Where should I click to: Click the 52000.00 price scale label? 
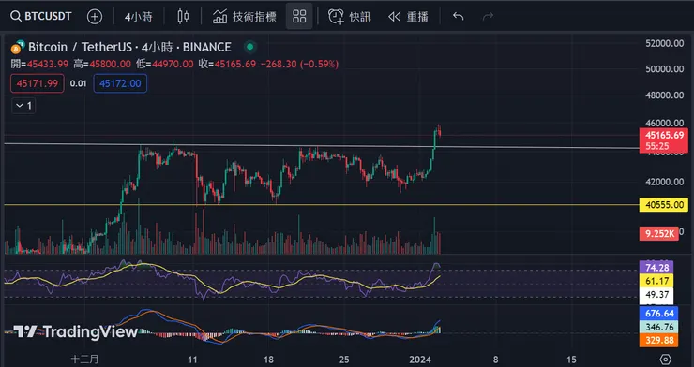click(664, 43)
